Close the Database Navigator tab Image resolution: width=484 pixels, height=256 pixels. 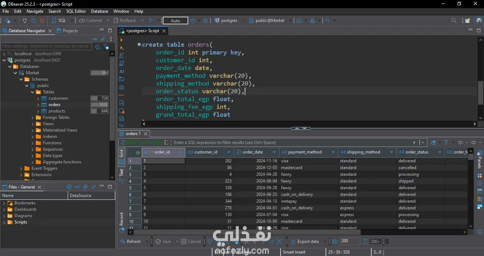[50, 31]
